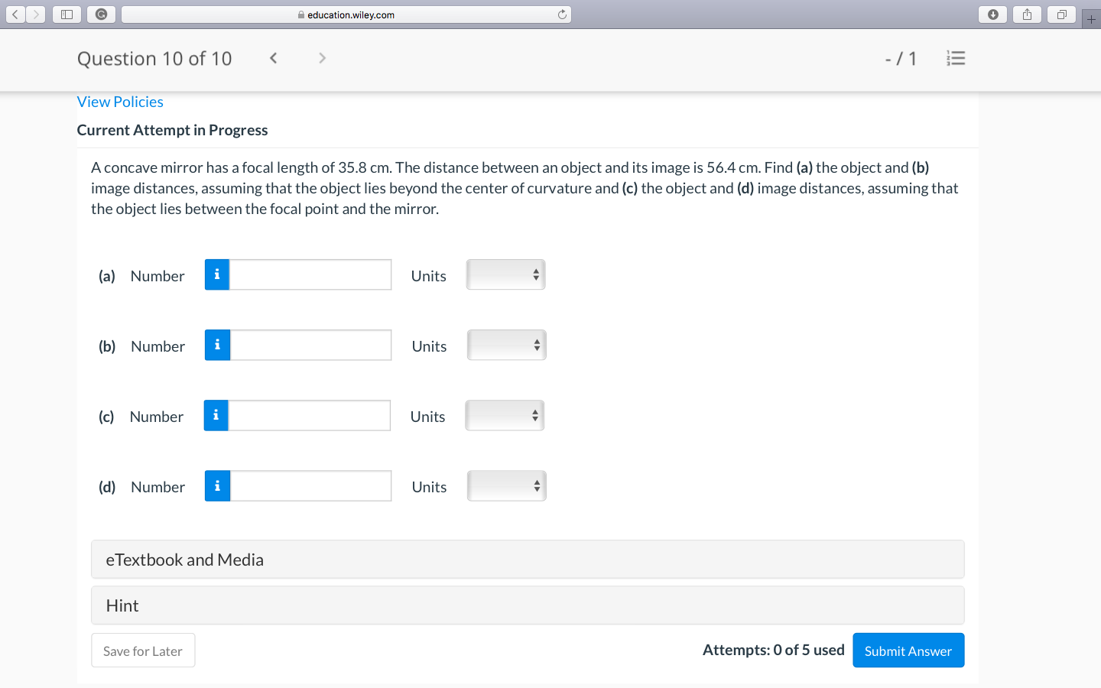Image resolution: width=1101 pixels, height=688 pixels.
Task: Click the Grammarly extension icon
Action: coord(101,15)
